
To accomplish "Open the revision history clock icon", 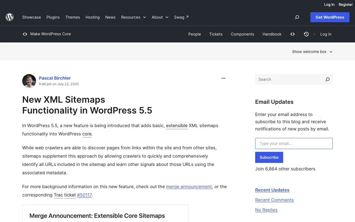I will [306, 34].
